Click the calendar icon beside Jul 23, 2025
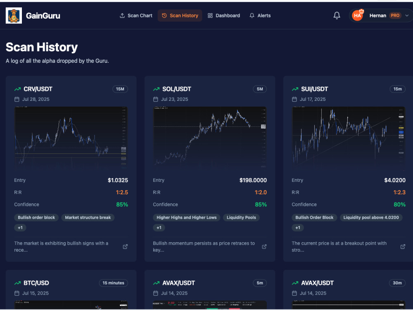This screenshot has width=413, height=310. 156,99
